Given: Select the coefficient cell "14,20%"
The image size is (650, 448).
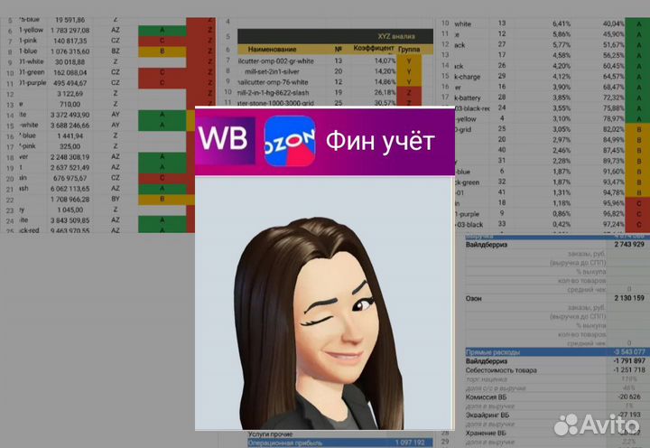Looking at the screenshot, I should [385, 71].
